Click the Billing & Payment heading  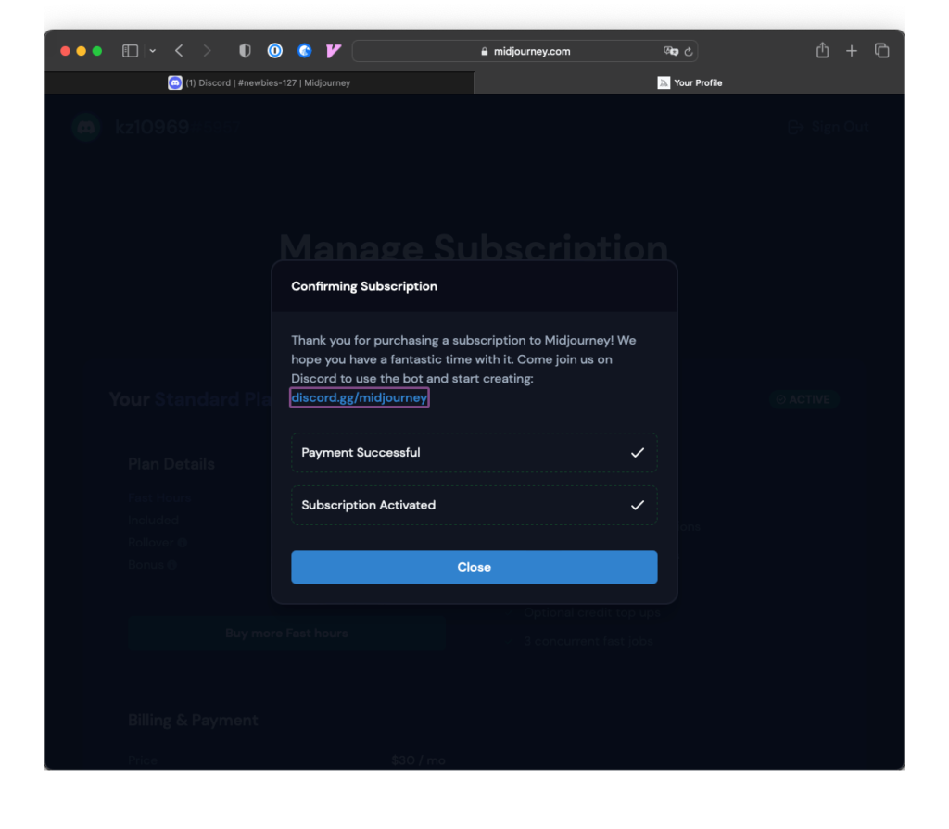point(193,720)
